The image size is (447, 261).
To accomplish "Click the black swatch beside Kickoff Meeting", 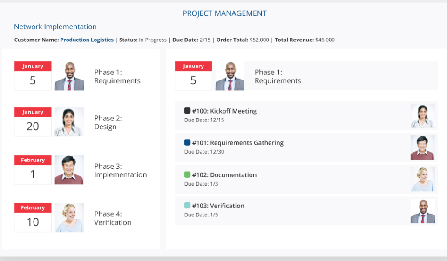I will (x=187, y=111).
